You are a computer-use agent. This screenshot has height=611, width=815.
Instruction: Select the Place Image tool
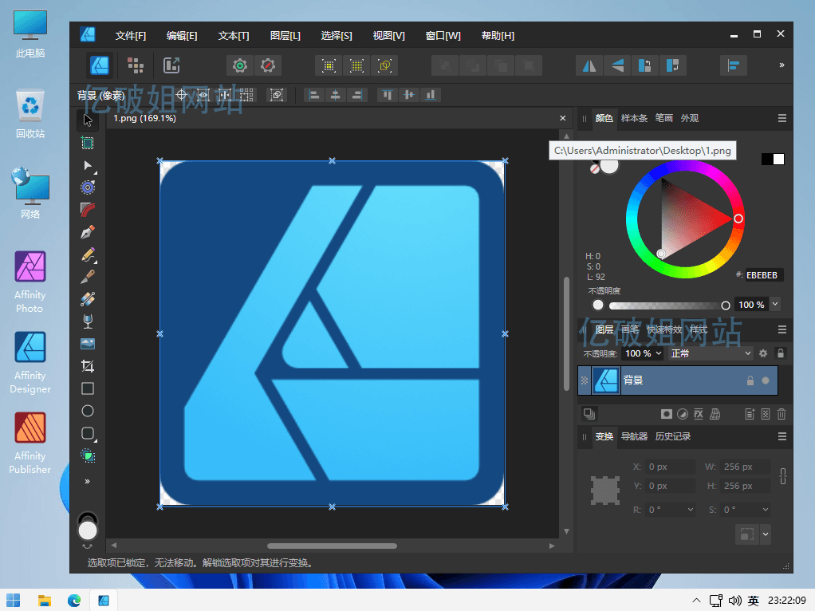[x=88, y=344]
